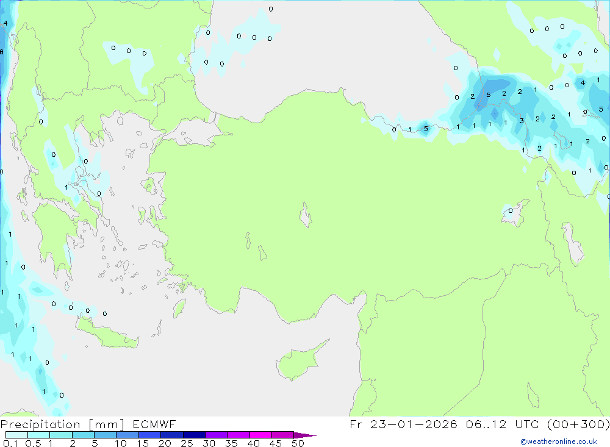Click the 25–30 mm legend color box
This screenshot has width=610, height=447.
coord(194,435)
